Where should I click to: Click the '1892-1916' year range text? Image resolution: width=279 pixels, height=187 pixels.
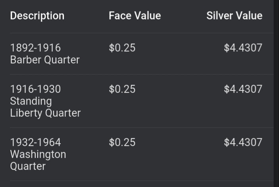(35, 48)
